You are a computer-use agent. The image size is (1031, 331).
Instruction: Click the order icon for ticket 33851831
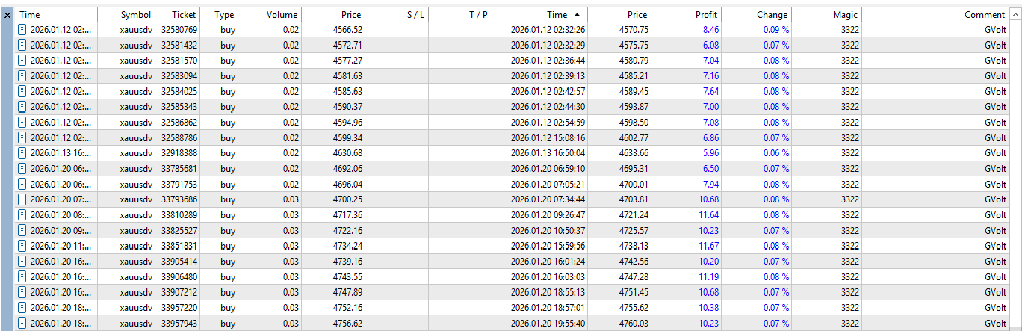(x=22, y=246)
